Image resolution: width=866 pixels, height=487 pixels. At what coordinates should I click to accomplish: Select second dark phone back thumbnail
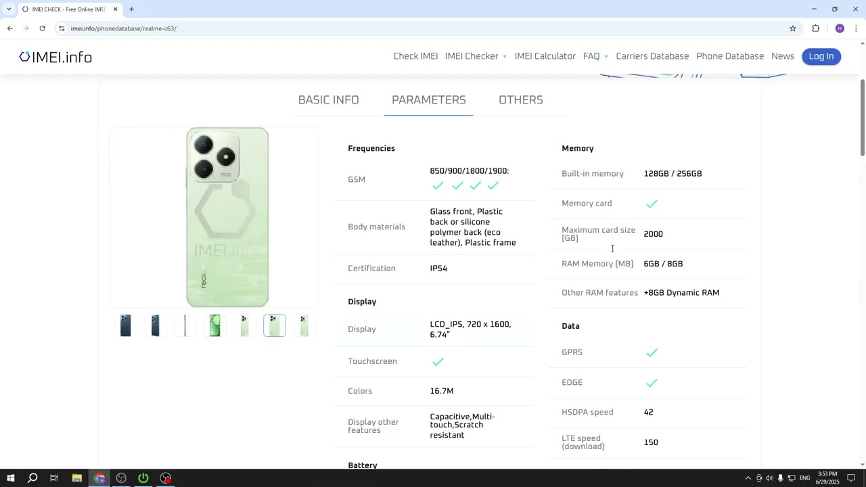pos(156,325)
